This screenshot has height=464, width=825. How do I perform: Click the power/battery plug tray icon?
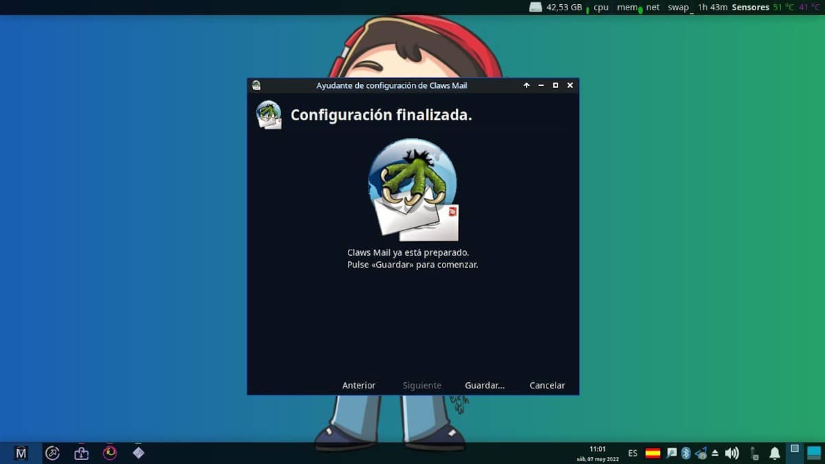(x=754, y=453)
